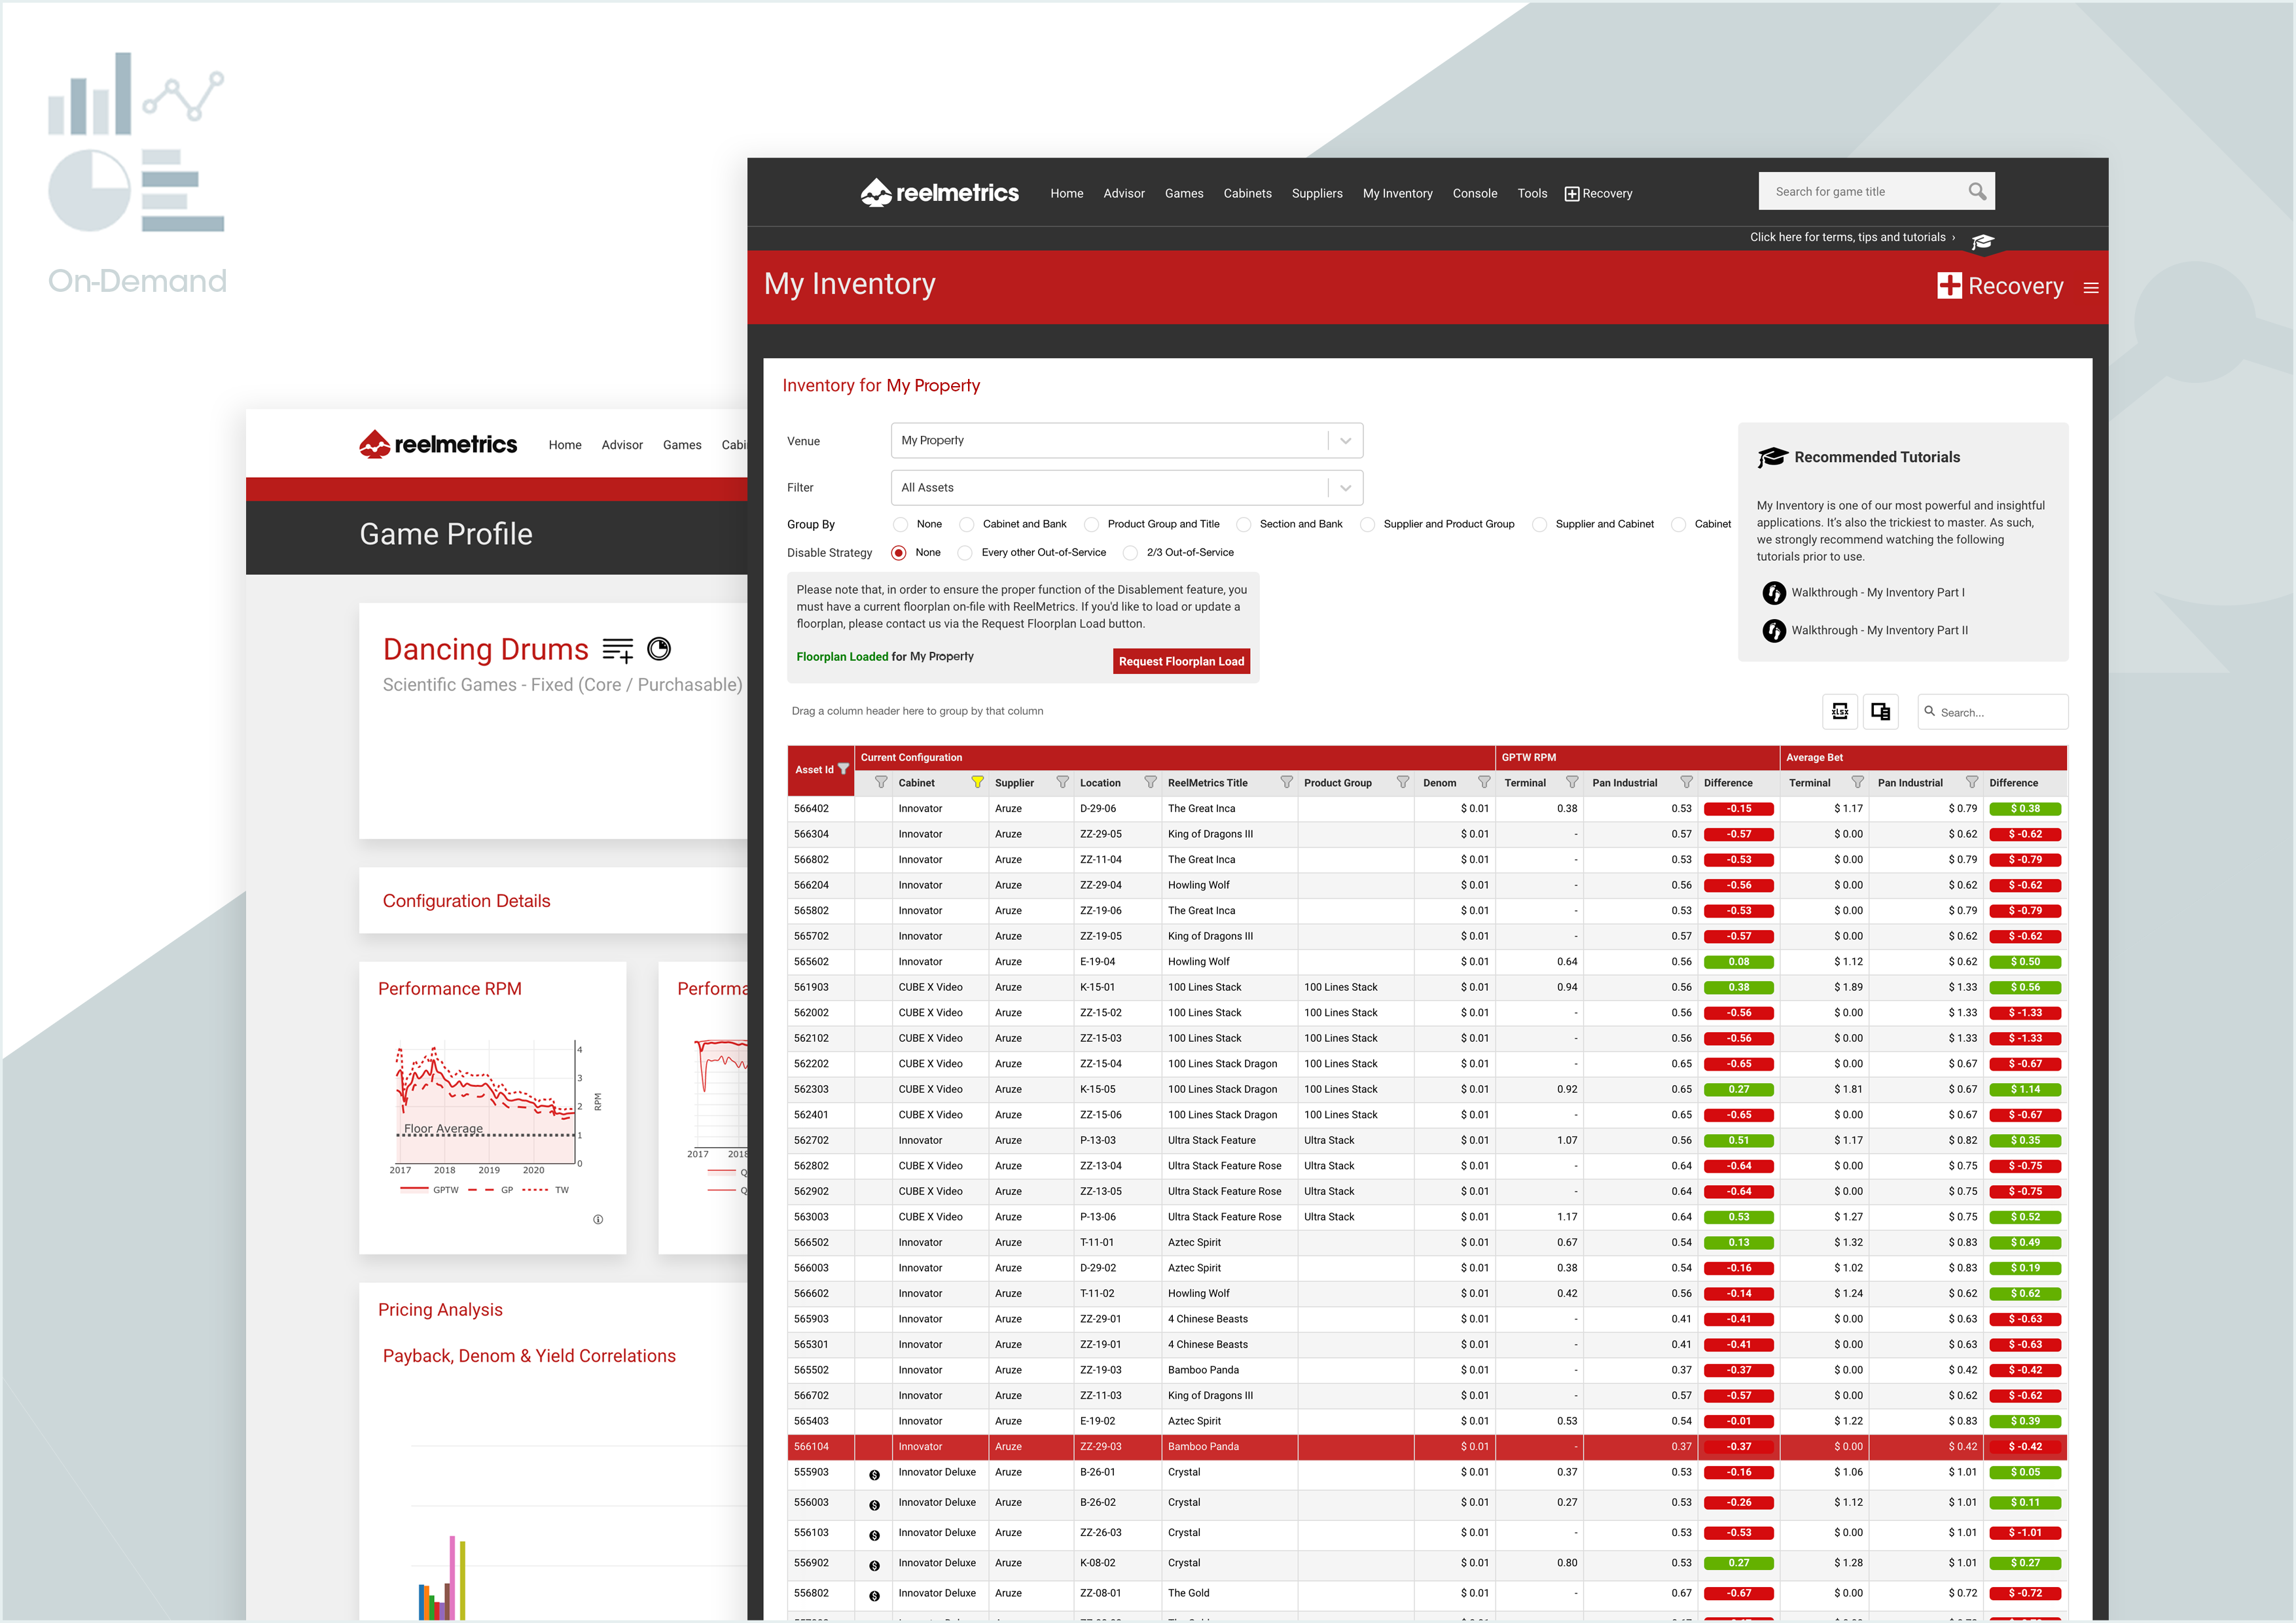Click add-to-list icon next to Dancing Drums
Screen dimensions: 2296x1623
(618, 650)
